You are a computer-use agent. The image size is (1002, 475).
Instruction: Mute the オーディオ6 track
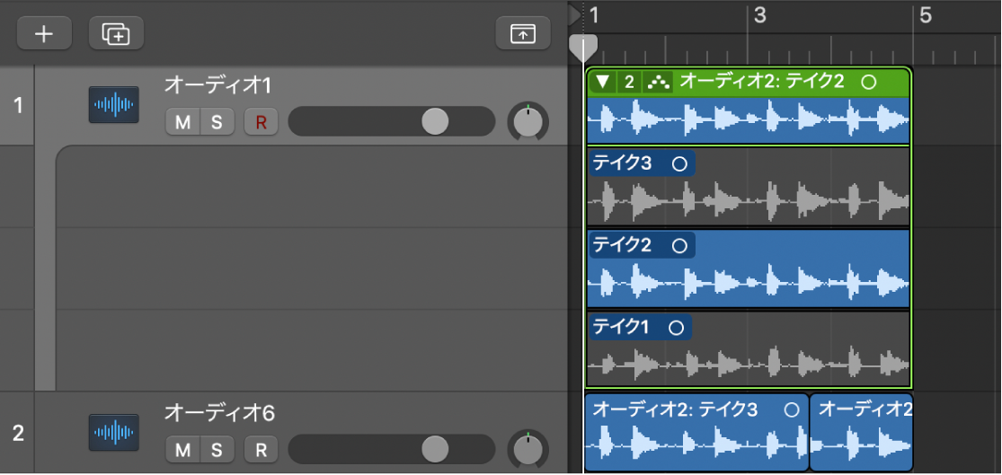182,449
